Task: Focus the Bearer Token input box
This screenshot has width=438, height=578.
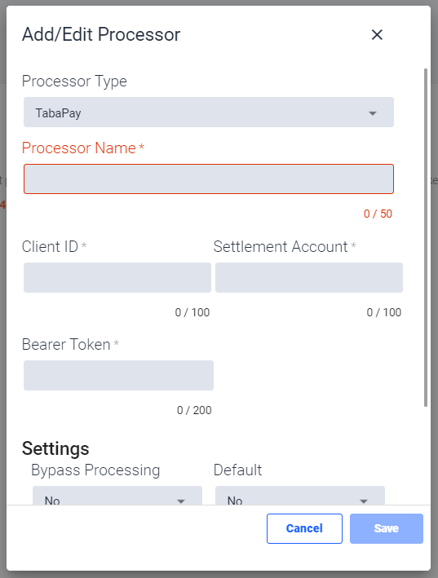Action: (119, 375)
